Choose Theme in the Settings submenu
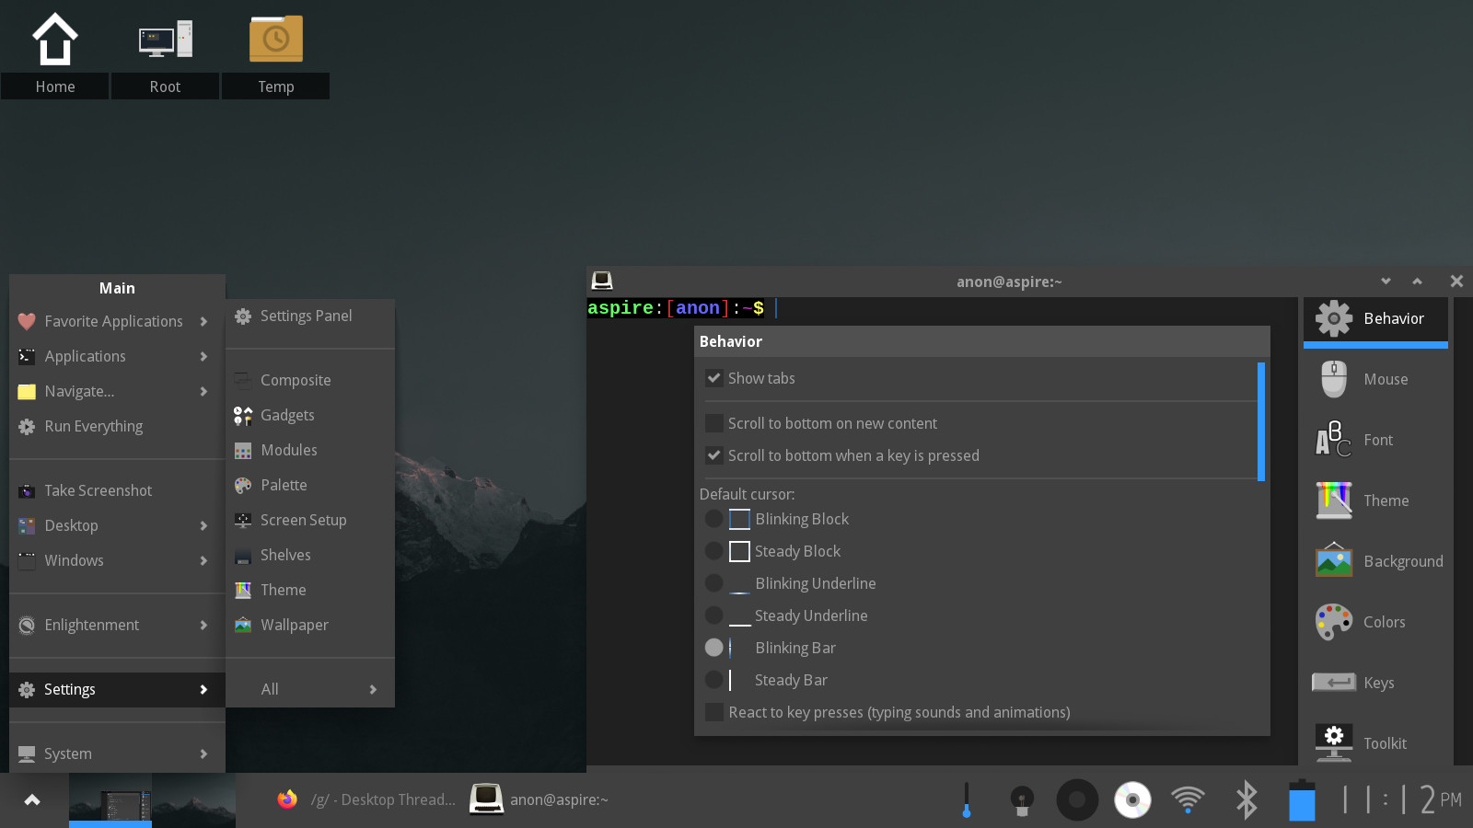This screenshot has height=828, width=1473. [x=310, y=590]
